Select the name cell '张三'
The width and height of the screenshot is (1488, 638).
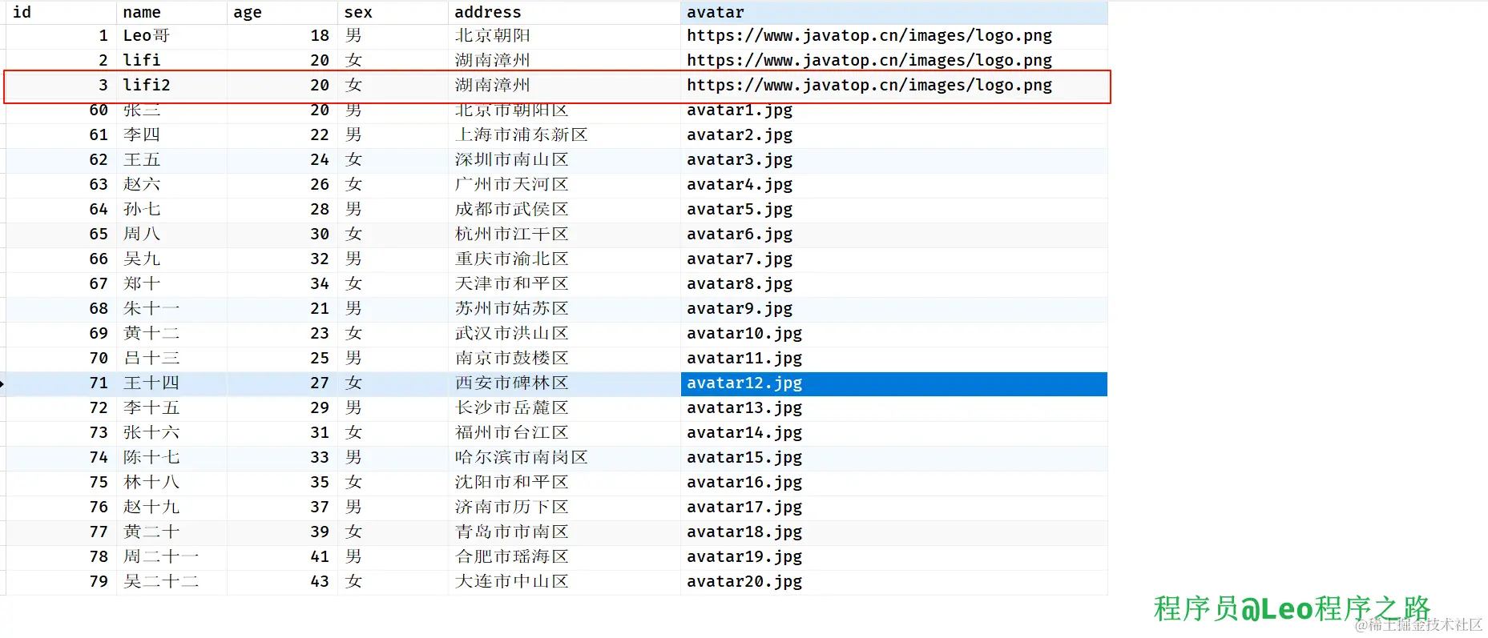[x=171, y=110]
